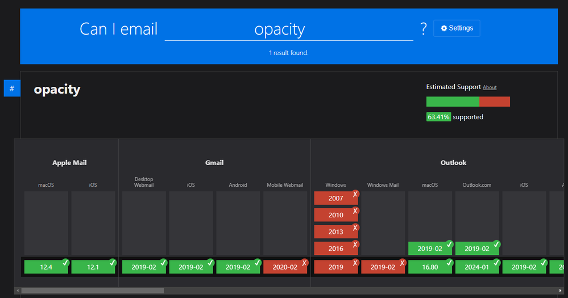Select Outlook.com 2024-01 cell
The width and height of the screenshot is (568, 298).
pos(477,267)
